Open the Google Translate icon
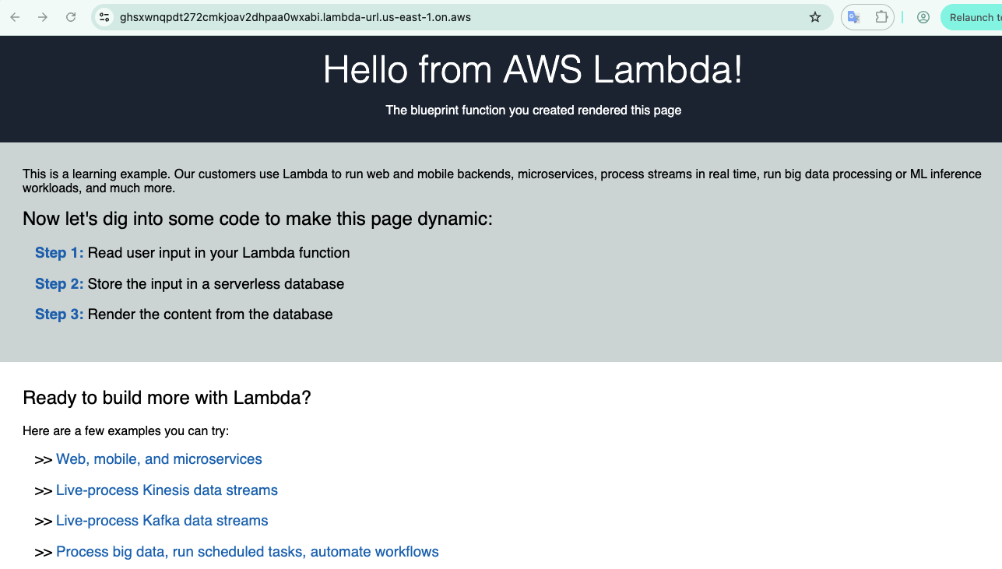 854,17
